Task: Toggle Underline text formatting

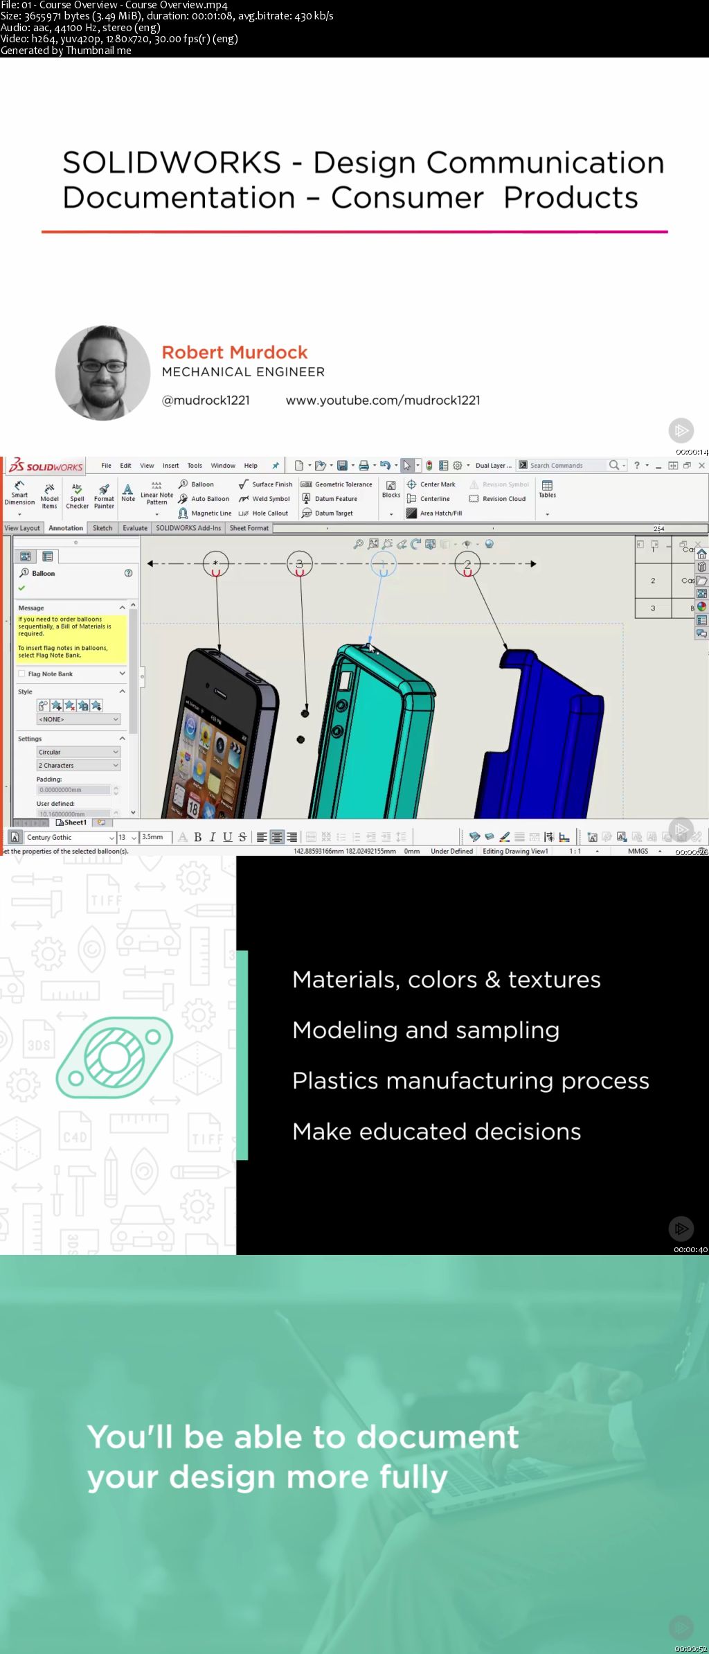Action: (227, 837)
